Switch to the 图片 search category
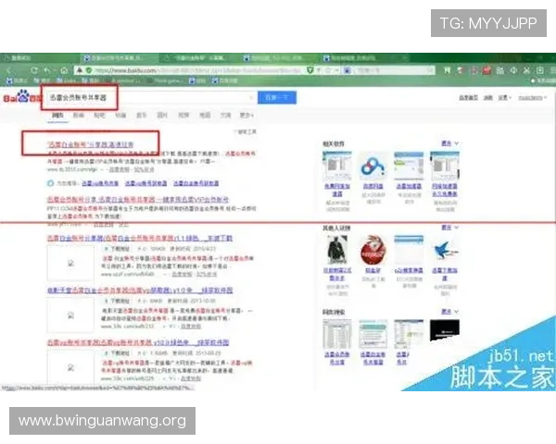This screenshot has width=556, height=444. click(162, 115)
